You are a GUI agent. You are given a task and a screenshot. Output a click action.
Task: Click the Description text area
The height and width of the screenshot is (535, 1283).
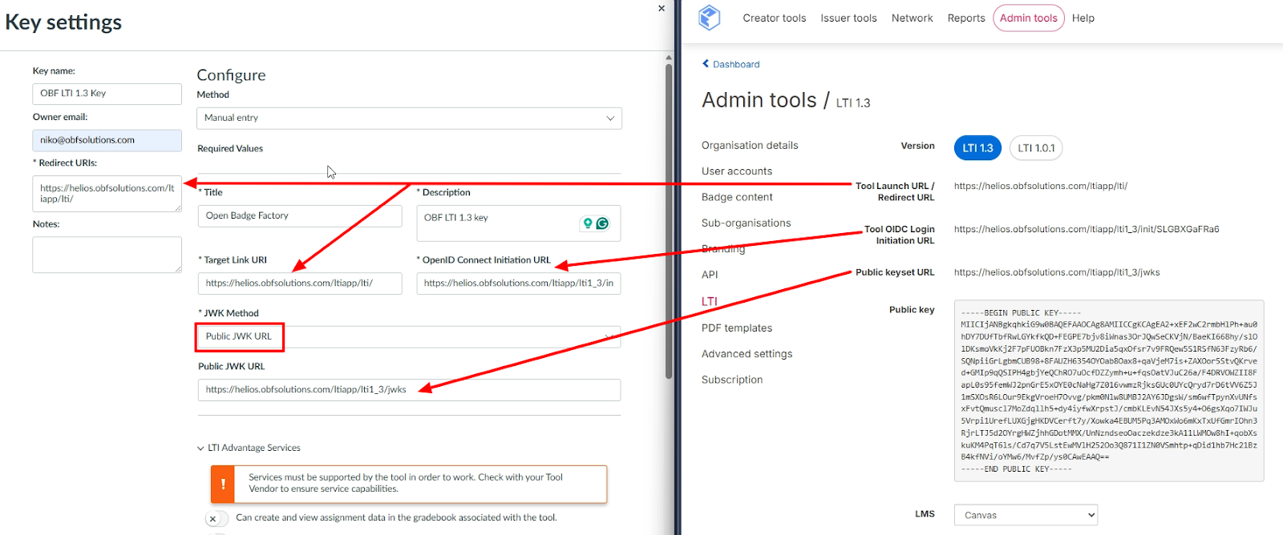518,223
